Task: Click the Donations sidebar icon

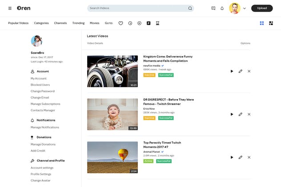Action: click(x=32, y=137)
